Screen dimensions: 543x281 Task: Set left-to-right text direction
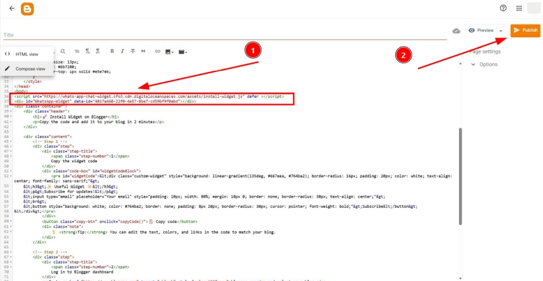(x=88, y=51)
